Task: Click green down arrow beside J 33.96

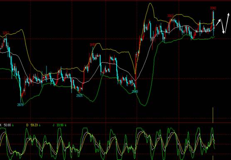Action: pyautogui.click(x=66, y=125)
